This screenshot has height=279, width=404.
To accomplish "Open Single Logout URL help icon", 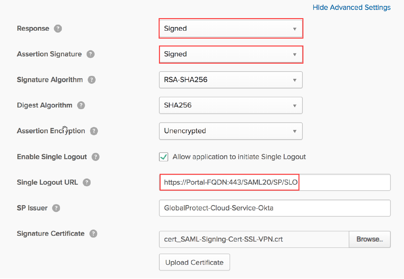I will pos(87,182).
